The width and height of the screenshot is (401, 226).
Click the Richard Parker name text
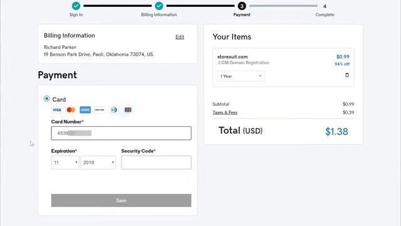60,47
